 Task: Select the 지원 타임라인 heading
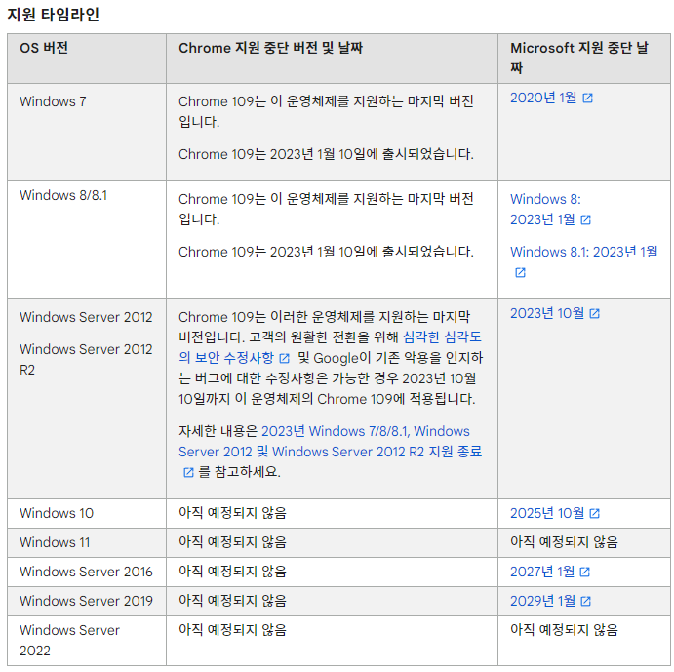[x=54, y=15]
